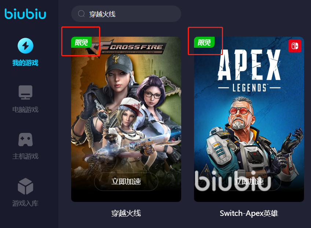
Task: Click the Switch-Apex英雄 game title text
Action: point(249,213)
